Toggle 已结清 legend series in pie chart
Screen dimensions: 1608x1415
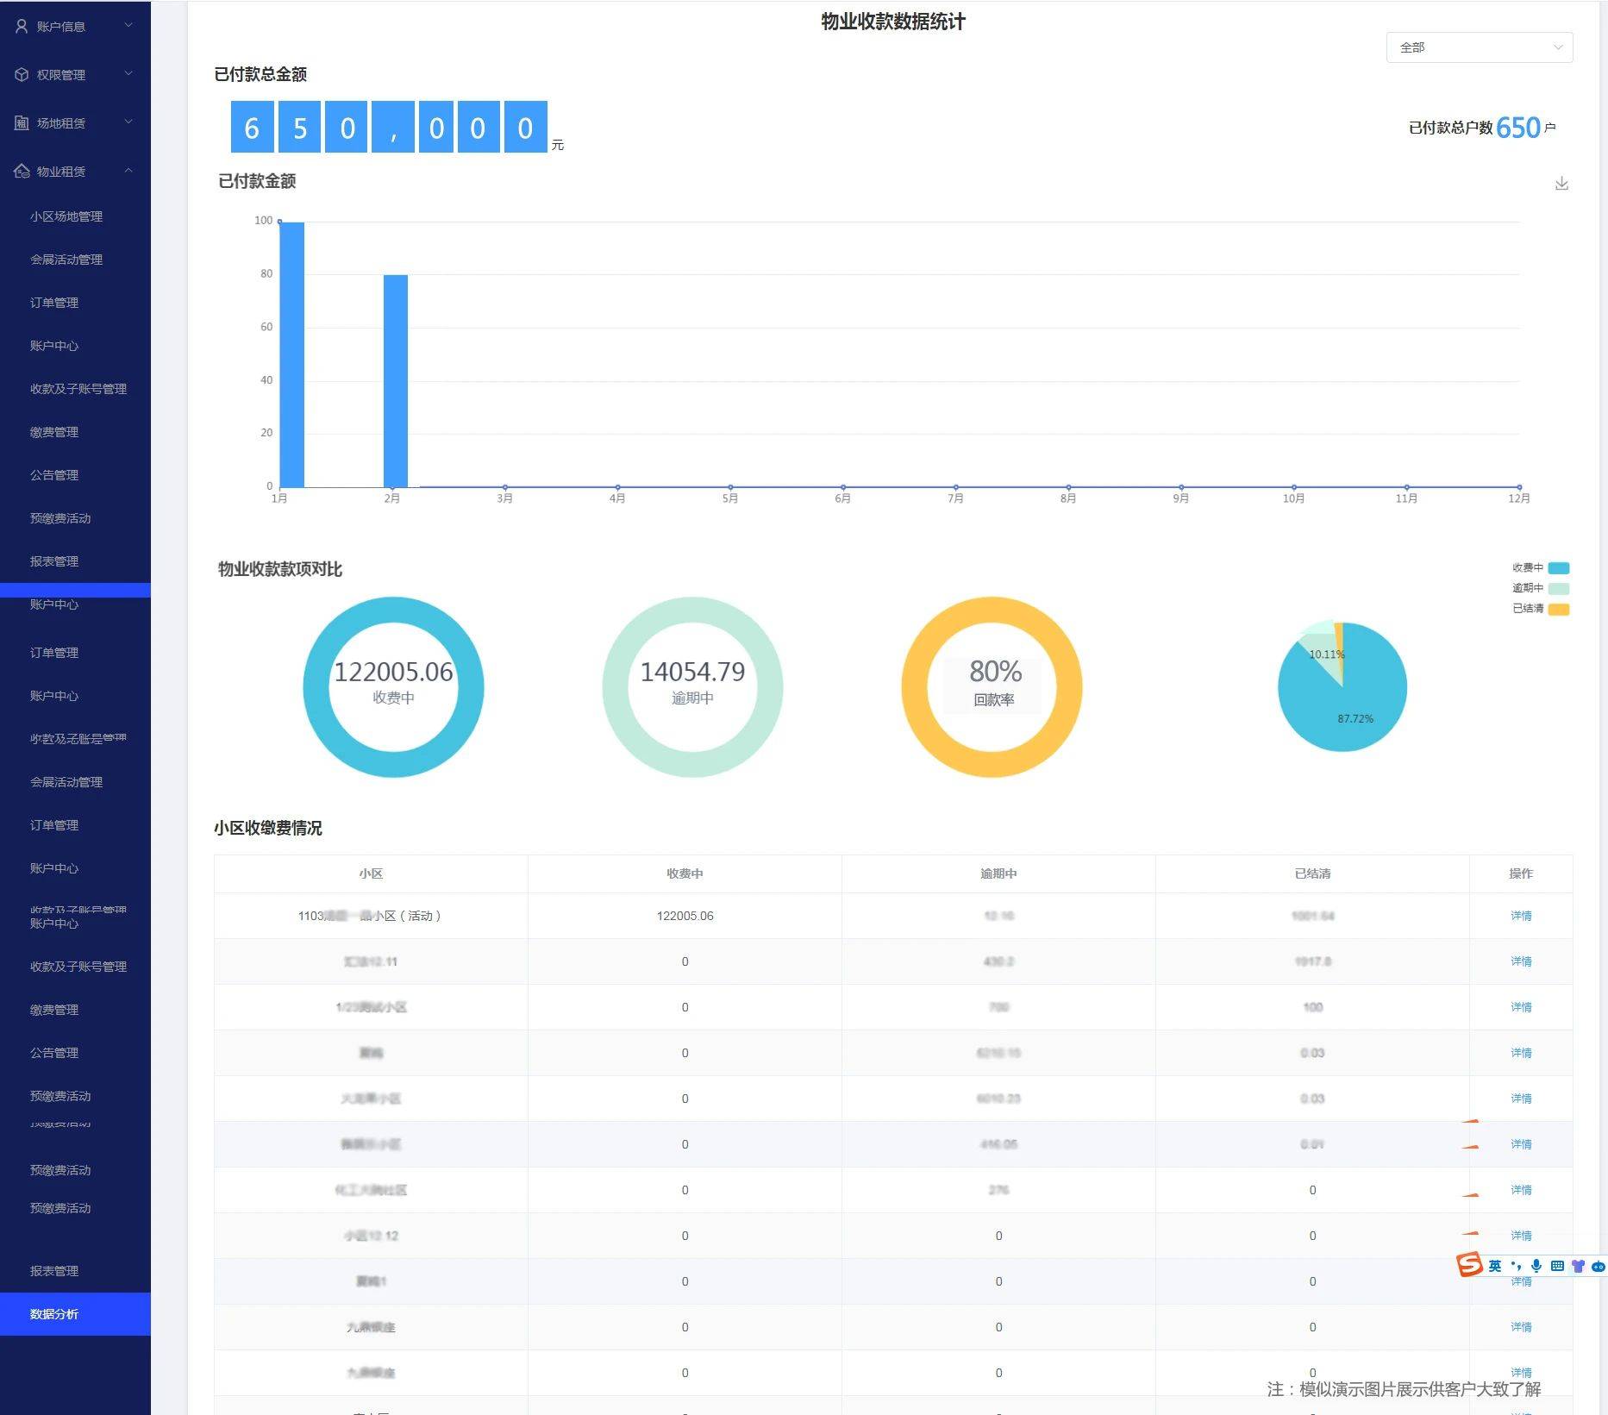coord(1558,610)
